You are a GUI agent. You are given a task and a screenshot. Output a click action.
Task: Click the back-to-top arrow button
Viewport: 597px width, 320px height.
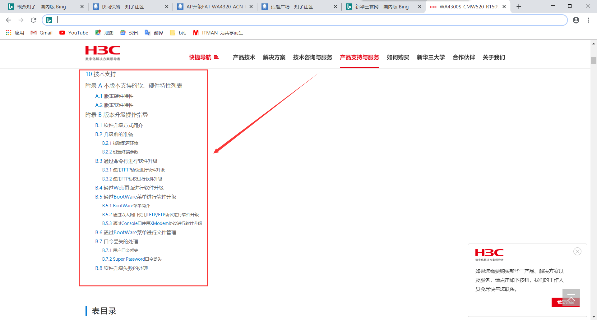click(x=571, y=297)
